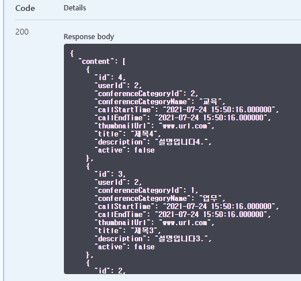Viewport: 301px width, 281px height.
Task: Click "active": false in id 4 object
Action: coord(125,150)
